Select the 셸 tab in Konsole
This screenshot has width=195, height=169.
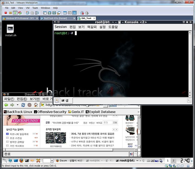[x=66, y=101]
